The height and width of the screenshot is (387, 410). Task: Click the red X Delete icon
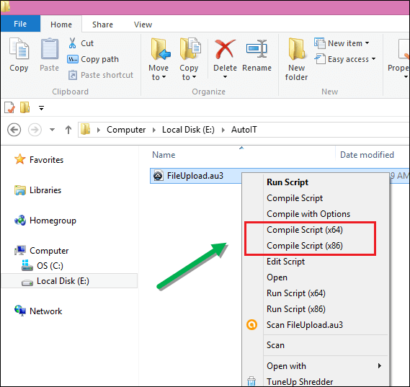pos(225,48)
